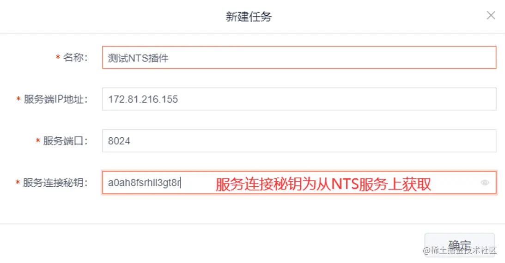Viewport: 505px width, 263px height.
Task: Click the 确定 confirm button
Action: (460, 245)
